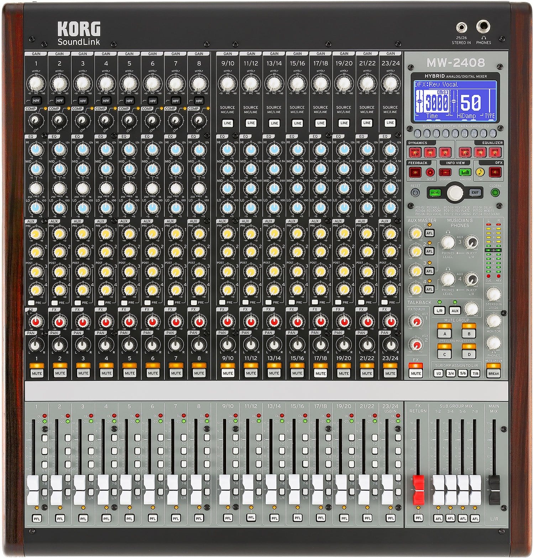This screenshot has height=559, width=534.
Task: Click the channel 11/12 red FX send knob
Action: [x=251, y=322]
